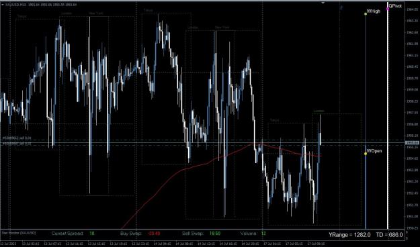Click the Stat Monitor (XAUUSD) indicator label

coord(19,233)
